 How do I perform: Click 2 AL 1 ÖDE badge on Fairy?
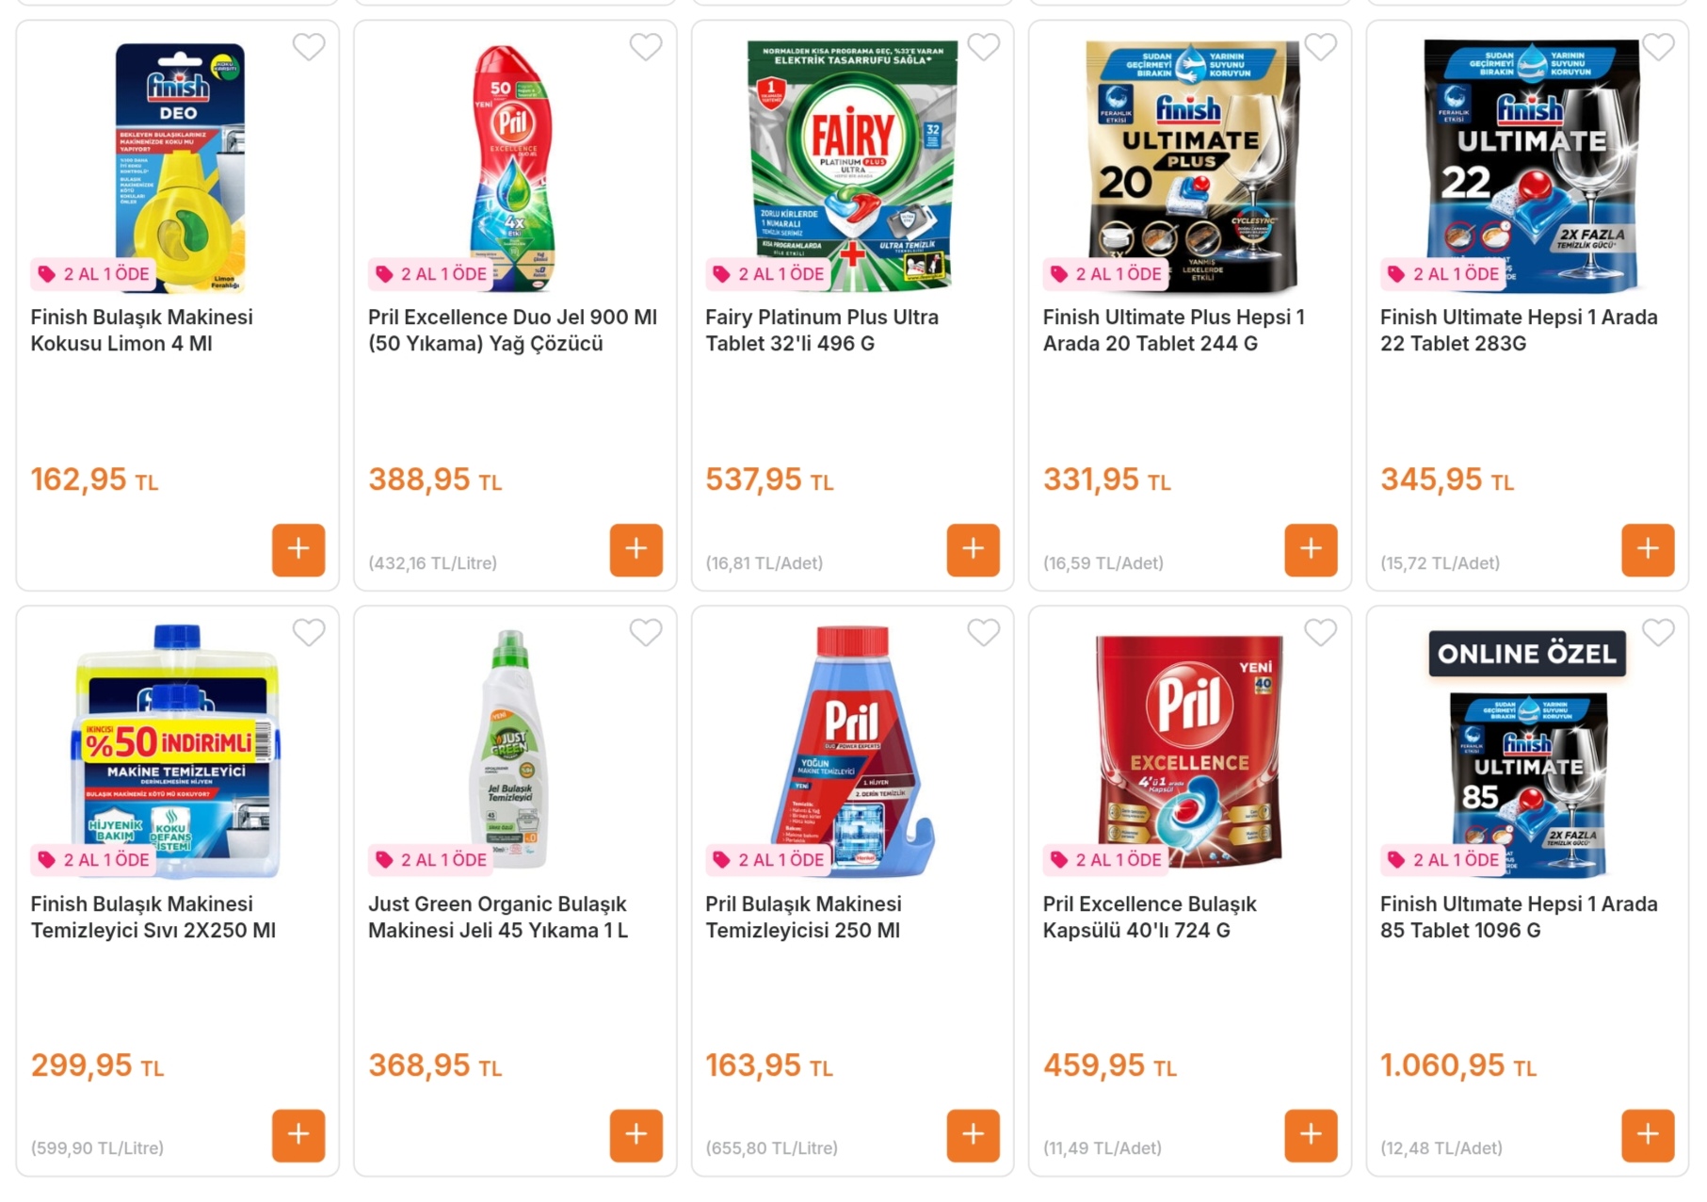(768, 274)
